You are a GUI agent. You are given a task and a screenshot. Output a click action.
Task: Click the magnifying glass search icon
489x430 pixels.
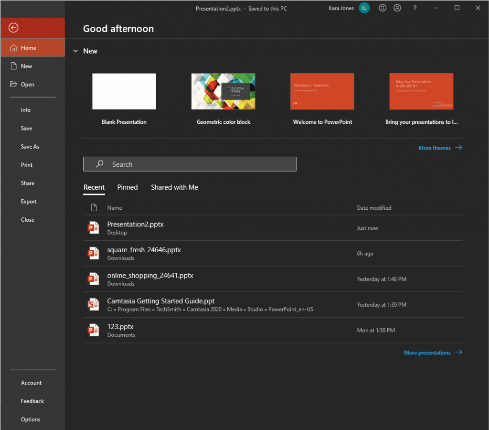coord(99,164)
